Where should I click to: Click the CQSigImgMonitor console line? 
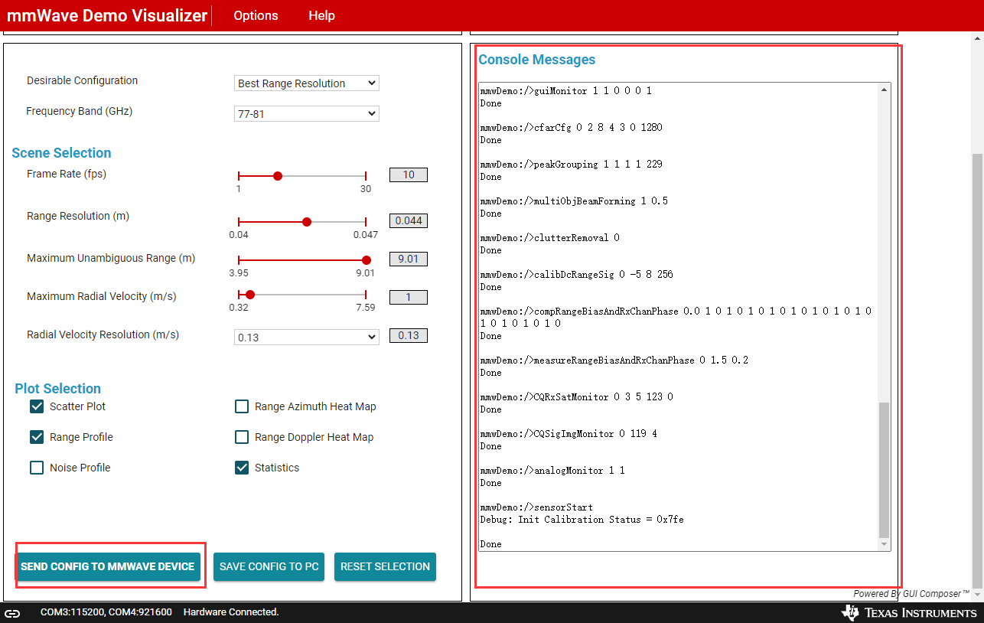click(x=569, y=434)
